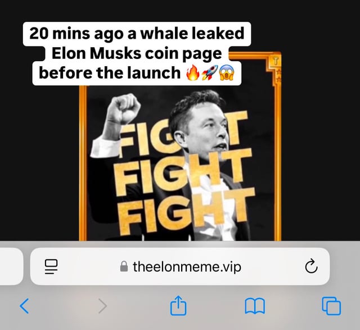360x330 pixels.
Task: Go back with the blue chevron
Action: [x=24, y=306]
